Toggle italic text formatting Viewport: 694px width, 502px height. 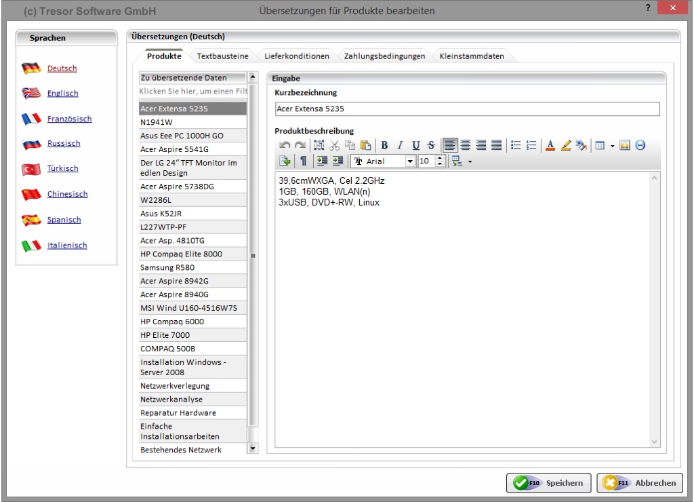[400, 144]
